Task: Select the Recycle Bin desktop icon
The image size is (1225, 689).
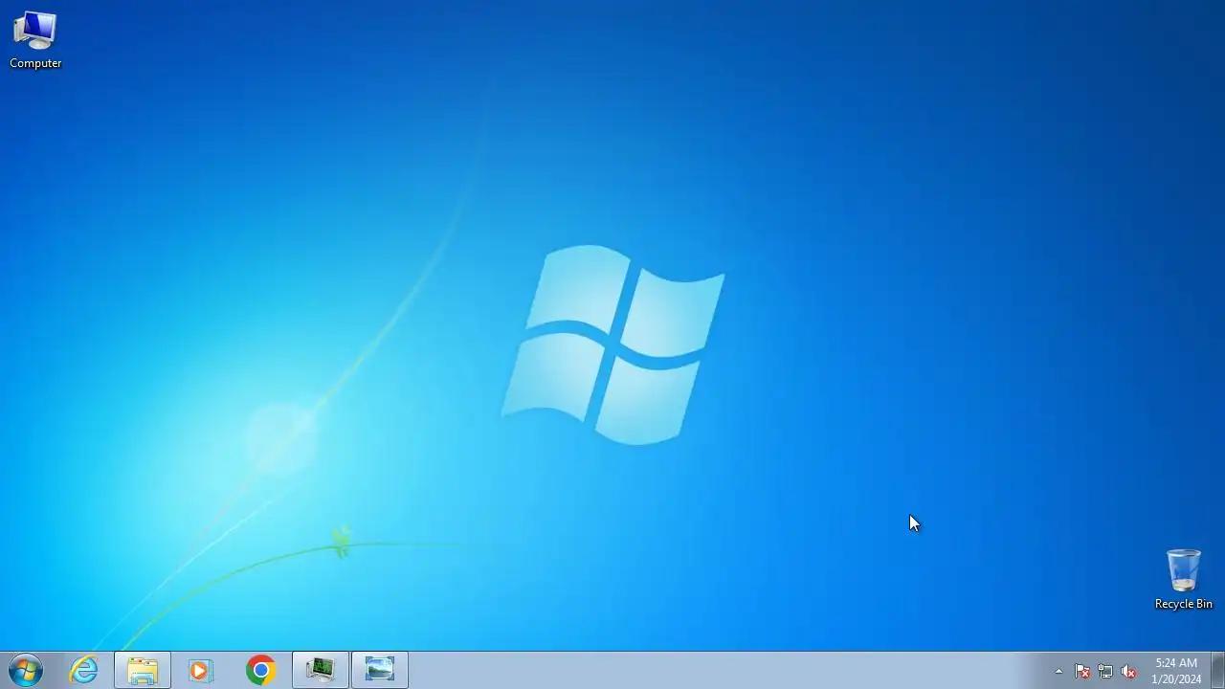Action: tap(1183, 579)
